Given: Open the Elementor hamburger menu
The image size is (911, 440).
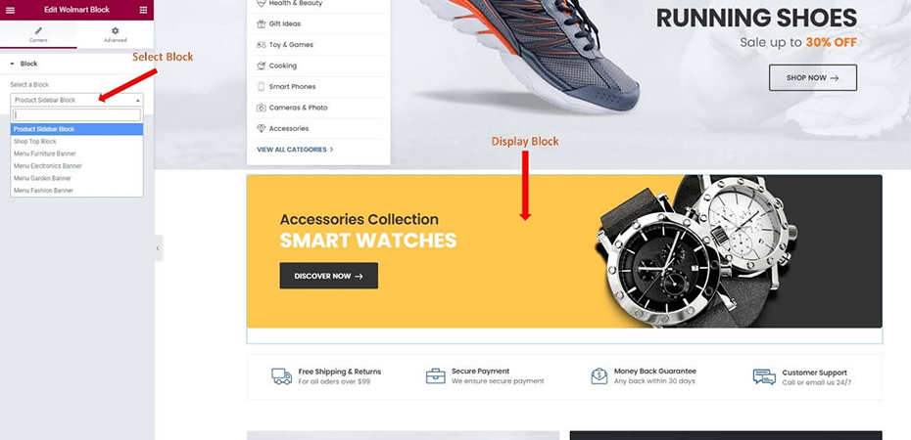Looking at the screenshot, I should pos(10,10).
